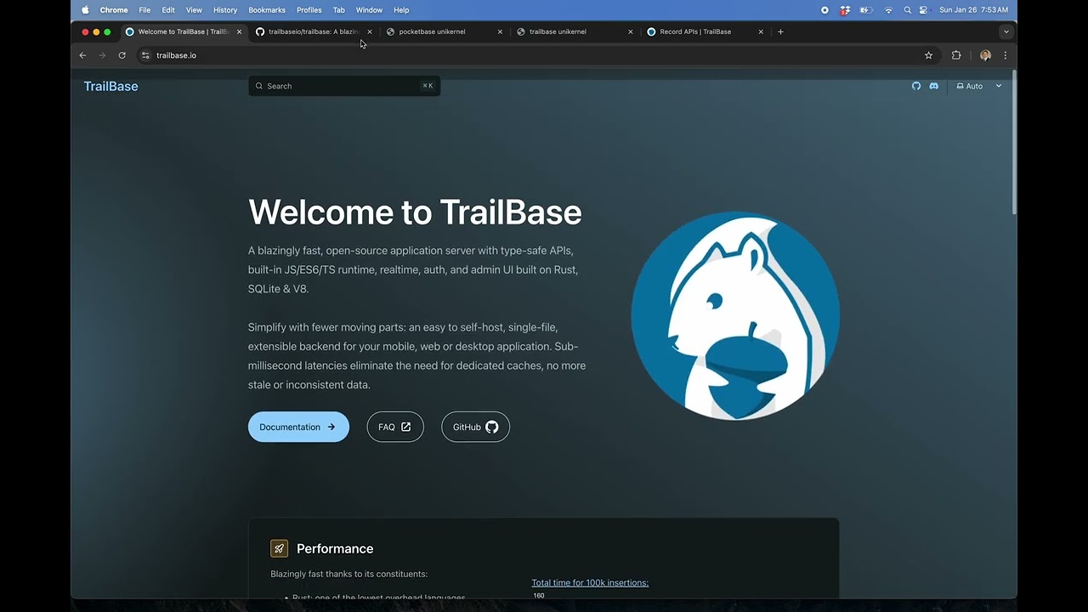Open Control Center icon
1088x612 pixels.
(x=924, y=10)
